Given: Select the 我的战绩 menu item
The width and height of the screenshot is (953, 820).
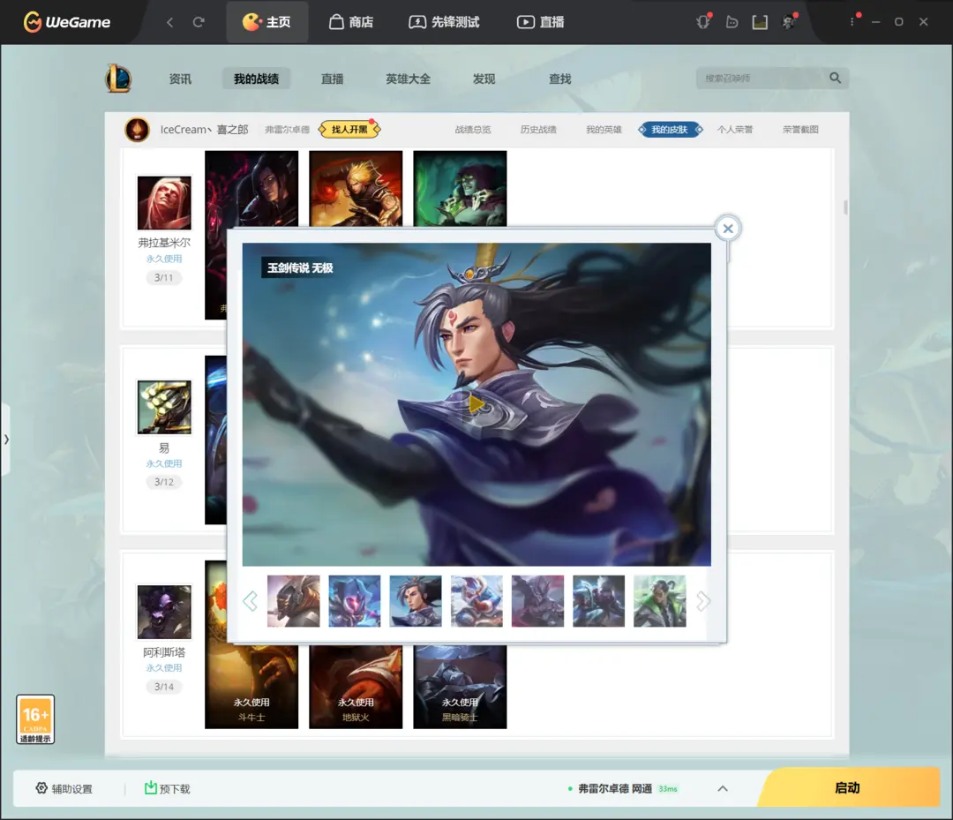Looking at the screenshot, I should pyautogui.click(x=256, y=79).
